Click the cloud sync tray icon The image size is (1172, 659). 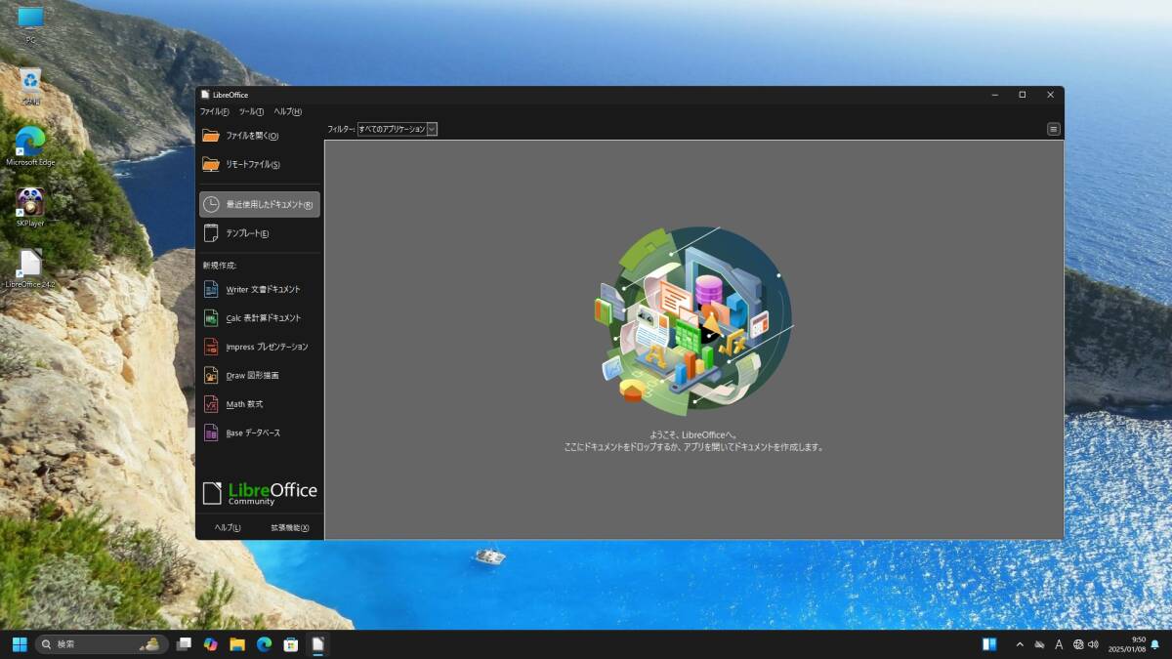pos(1040,644)
